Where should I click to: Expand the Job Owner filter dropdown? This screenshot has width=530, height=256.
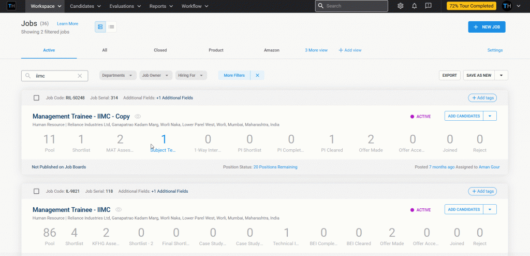click(x=156, y=75)
